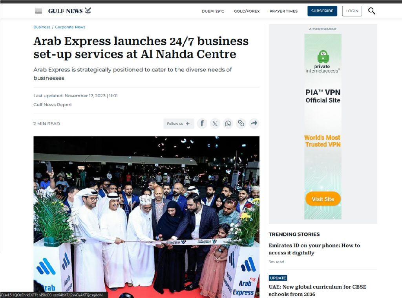Open Prayer Times menu item

coord(283,11)
